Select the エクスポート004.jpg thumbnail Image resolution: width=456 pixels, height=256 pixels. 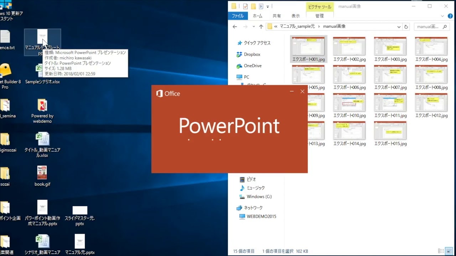tap(431, 49)
